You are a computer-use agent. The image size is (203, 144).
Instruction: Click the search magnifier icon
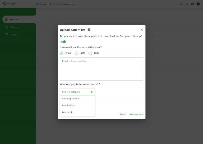click(x=181, y=4)
